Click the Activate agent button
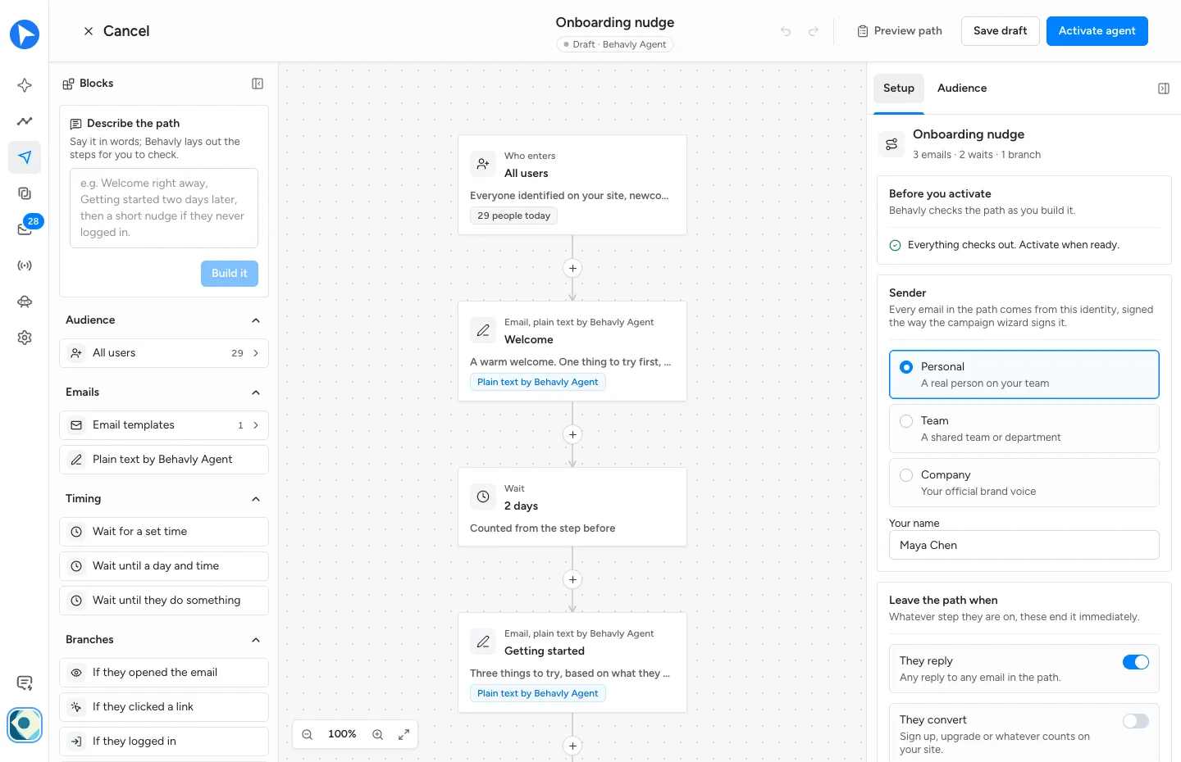The image size is (1181, 762). (1097, 31)
